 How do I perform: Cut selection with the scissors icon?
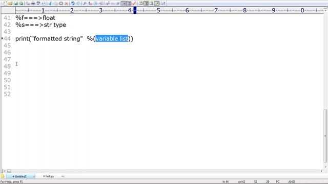(50, 4)
